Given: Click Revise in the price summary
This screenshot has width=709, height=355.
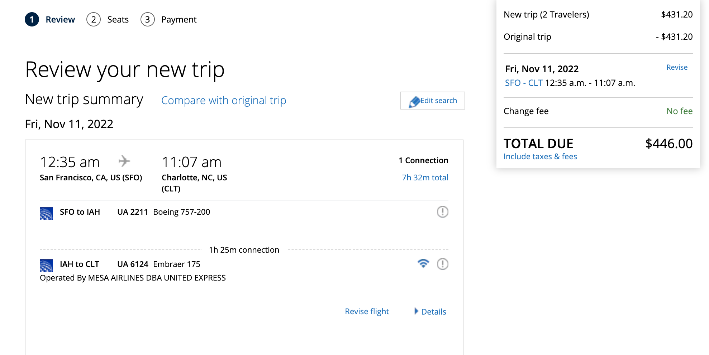Looking at the screenshot, I should (x=677, y=67).
